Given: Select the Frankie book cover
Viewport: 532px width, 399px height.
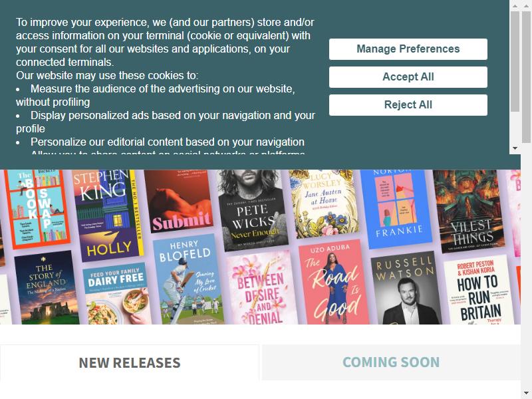Looking at the screenshot, I should pyautogui.click(x=396, y=208).
